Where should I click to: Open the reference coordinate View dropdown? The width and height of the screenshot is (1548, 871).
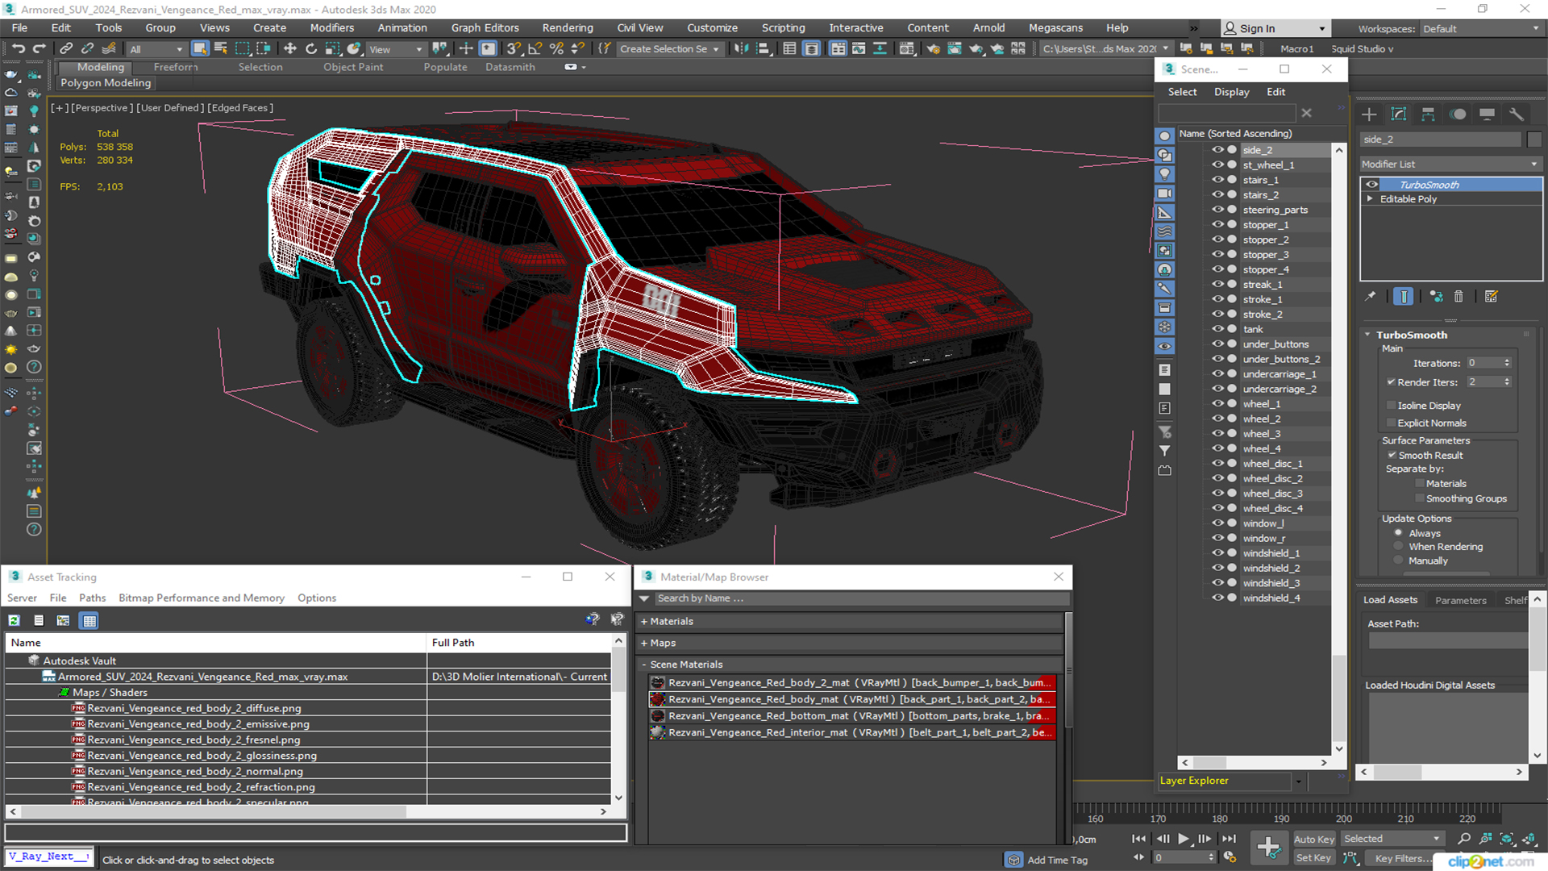point(396,49)
